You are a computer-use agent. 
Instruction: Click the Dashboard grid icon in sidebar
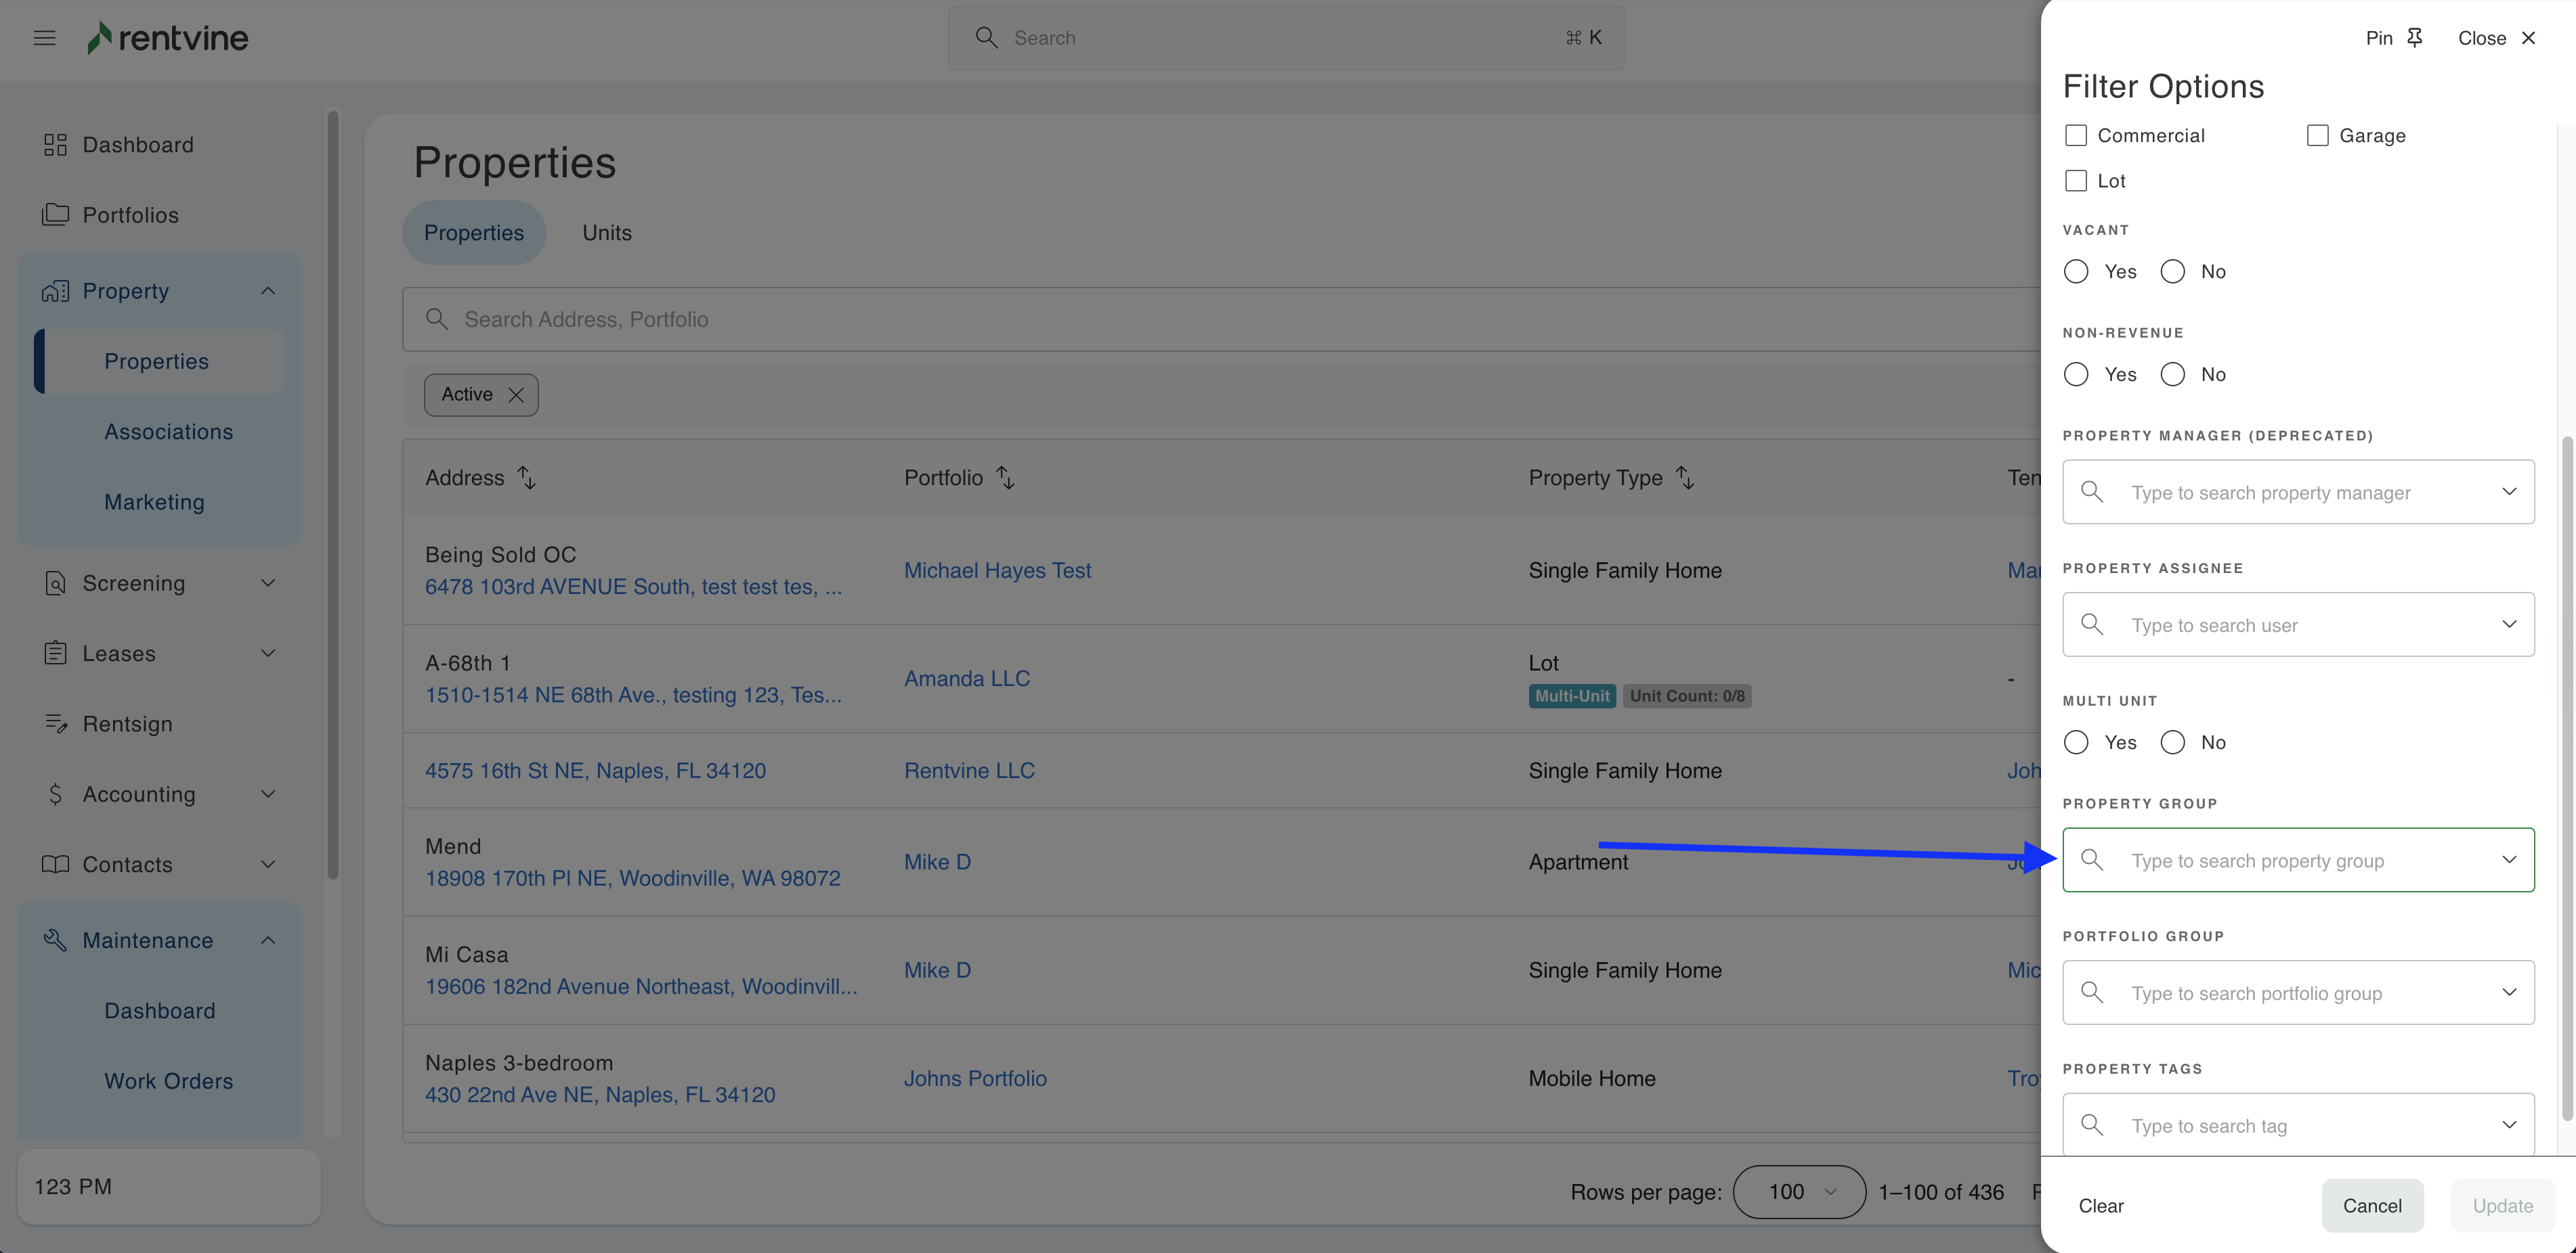pos(55,145)
